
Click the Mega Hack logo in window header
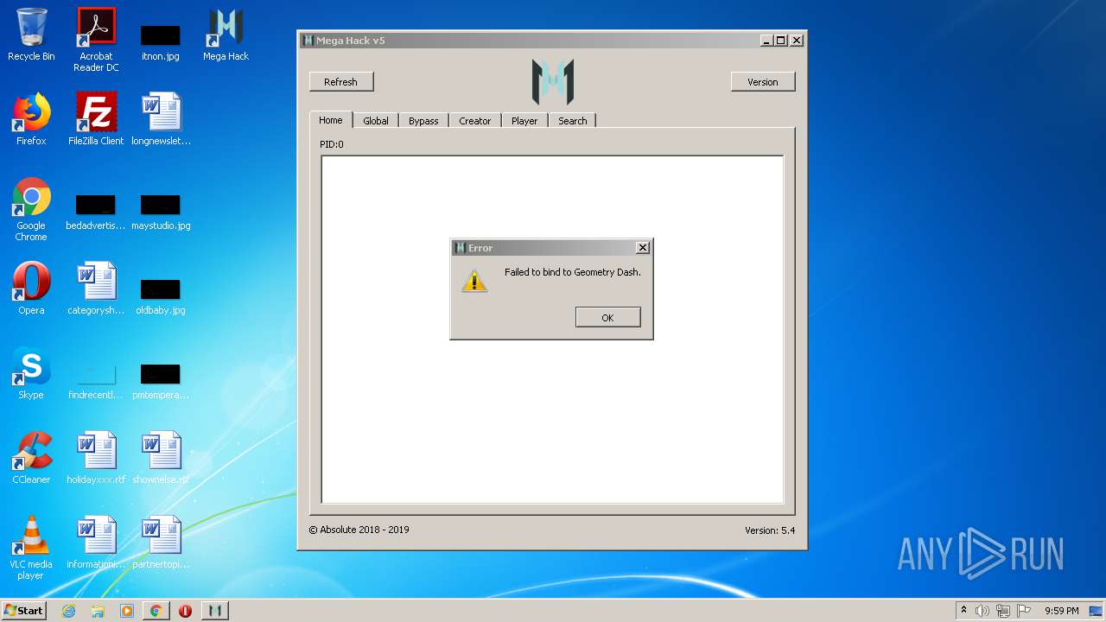(553, 82)
